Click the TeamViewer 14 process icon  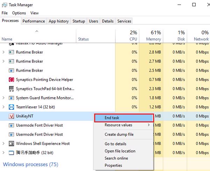tap(11, 107)
